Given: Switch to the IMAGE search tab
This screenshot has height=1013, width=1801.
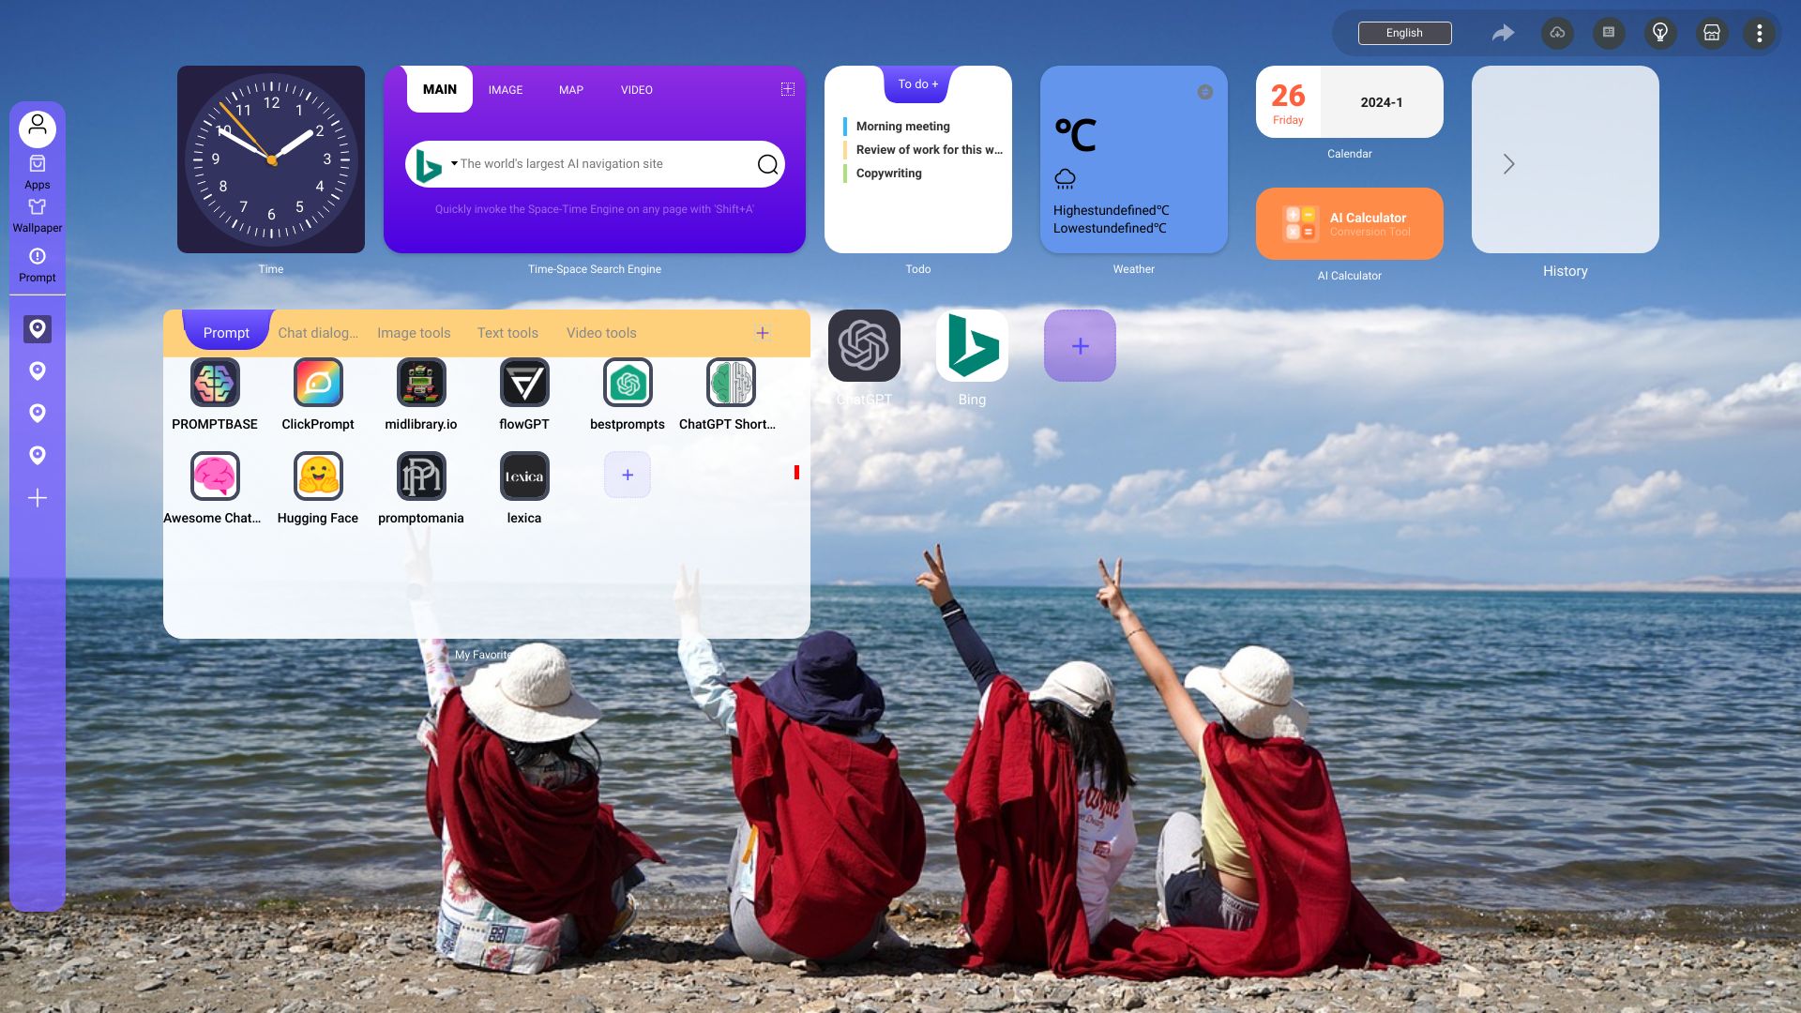Looking at the screenshot, I should pyautogui.click(x=505, y=89).
